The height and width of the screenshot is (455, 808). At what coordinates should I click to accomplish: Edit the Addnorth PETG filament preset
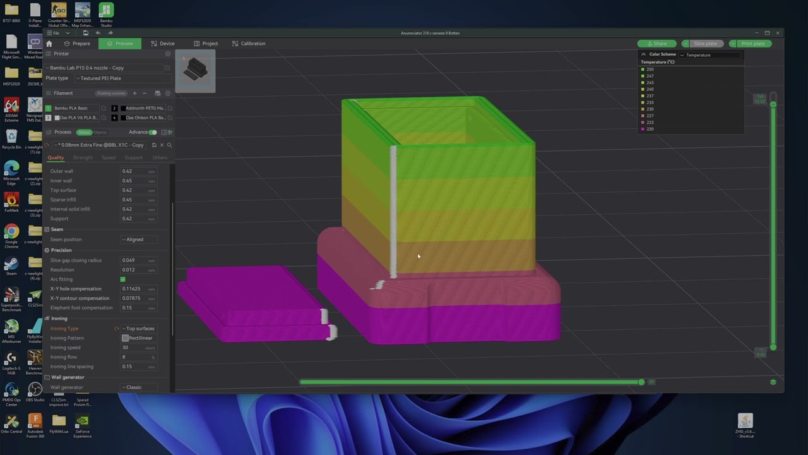[170, 108]
